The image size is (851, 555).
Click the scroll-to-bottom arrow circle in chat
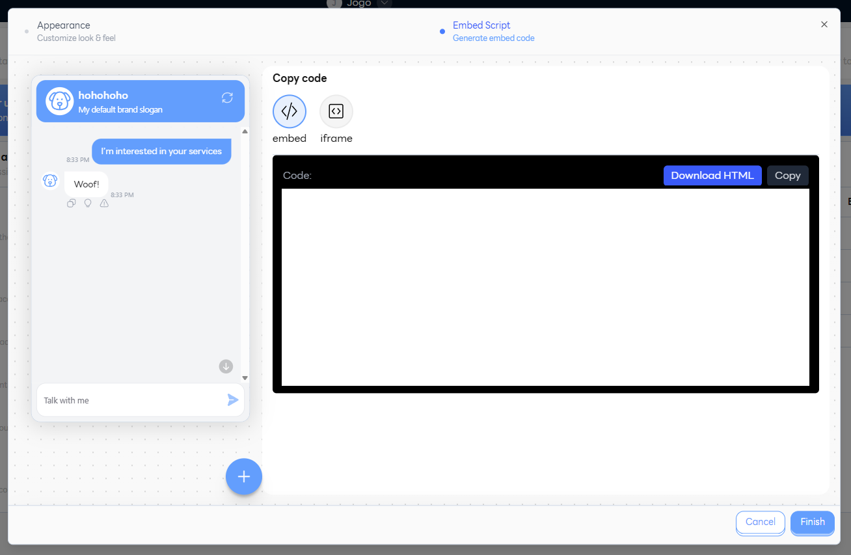click(226, 366)
